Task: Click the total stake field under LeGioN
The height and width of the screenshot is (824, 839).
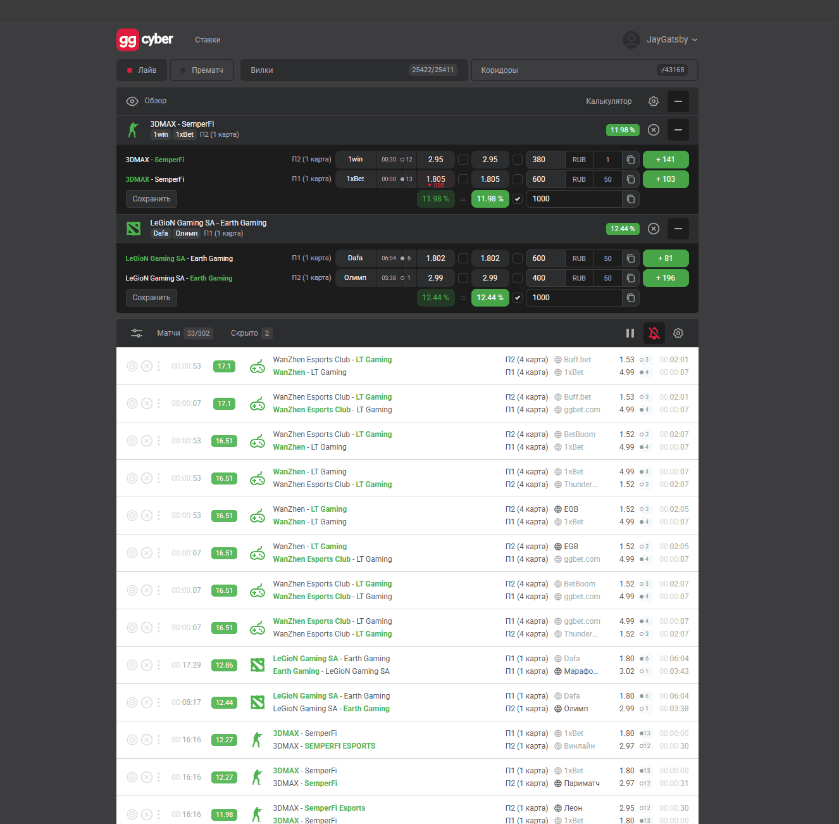Action: [573, 298]
